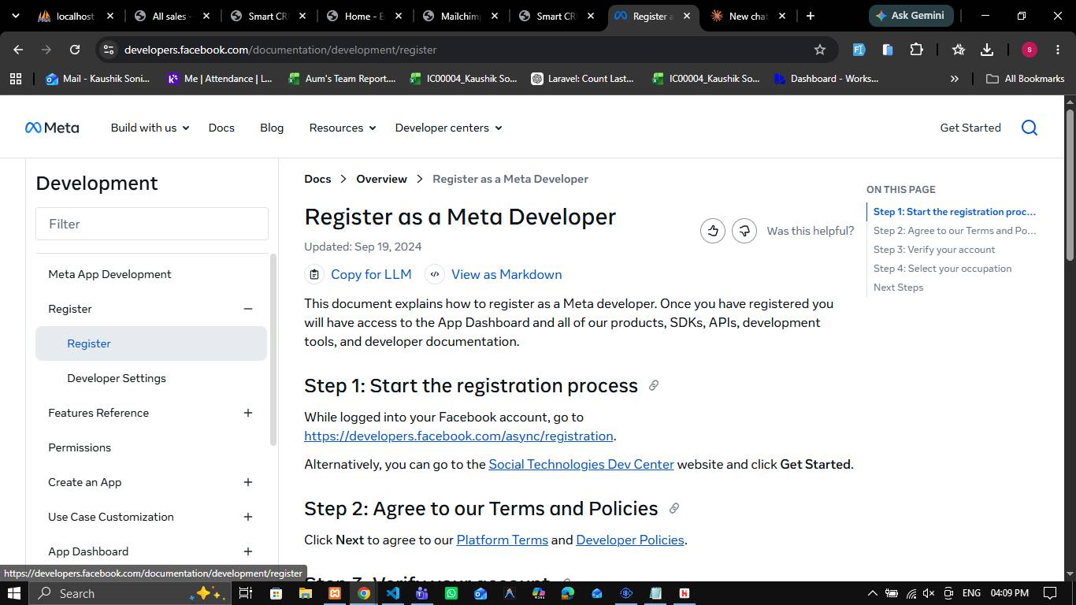1076x605 pixels.
Task: Open the Meta site search icon
Action: pyautogui.click(x=1030, y=128)
